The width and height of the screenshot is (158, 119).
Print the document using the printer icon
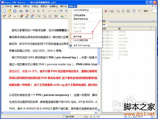[21, 11]
